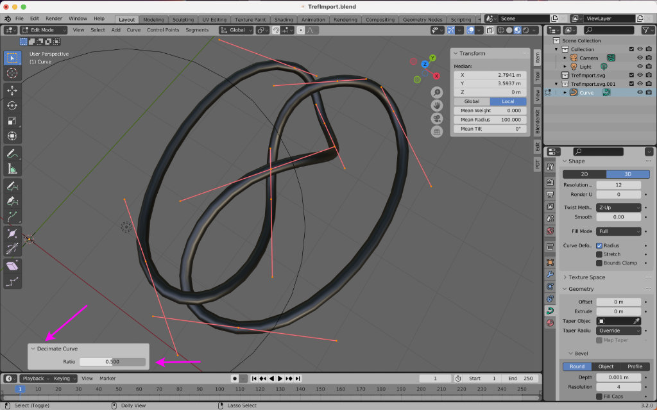Image resolution: width=657 pixels, height=410 pixels.
Task: Enable the Stretch checkbox
Action: click(x=599, y=254)
